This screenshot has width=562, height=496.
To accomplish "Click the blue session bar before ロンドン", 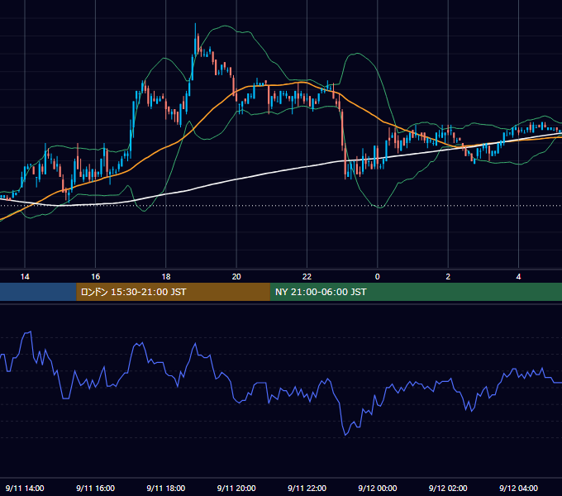I will pyautogui.click(x=38, y=292).
